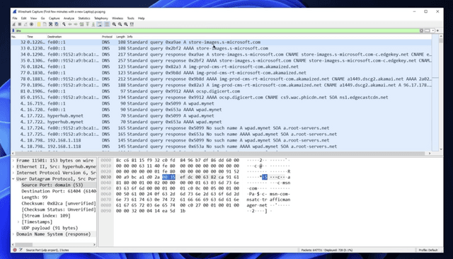
Task: Open the Telephony menu
Action: [101, 18]
